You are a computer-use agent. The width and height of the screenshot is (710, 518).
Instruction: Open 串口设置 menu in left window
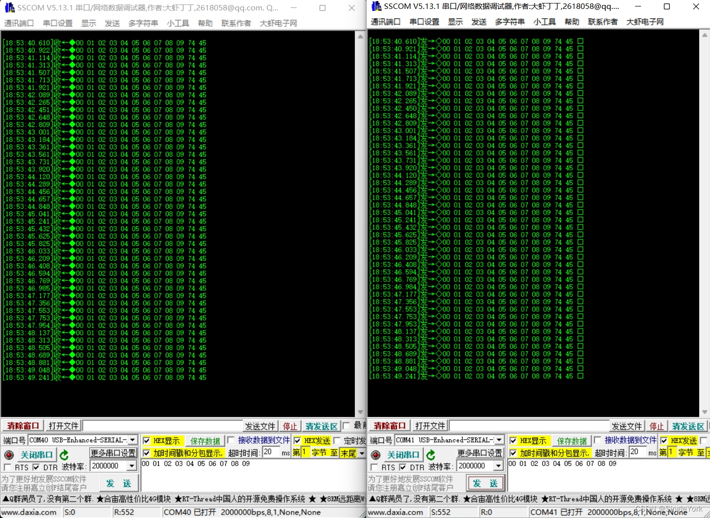pyautogui.click(x=58, y=23)
